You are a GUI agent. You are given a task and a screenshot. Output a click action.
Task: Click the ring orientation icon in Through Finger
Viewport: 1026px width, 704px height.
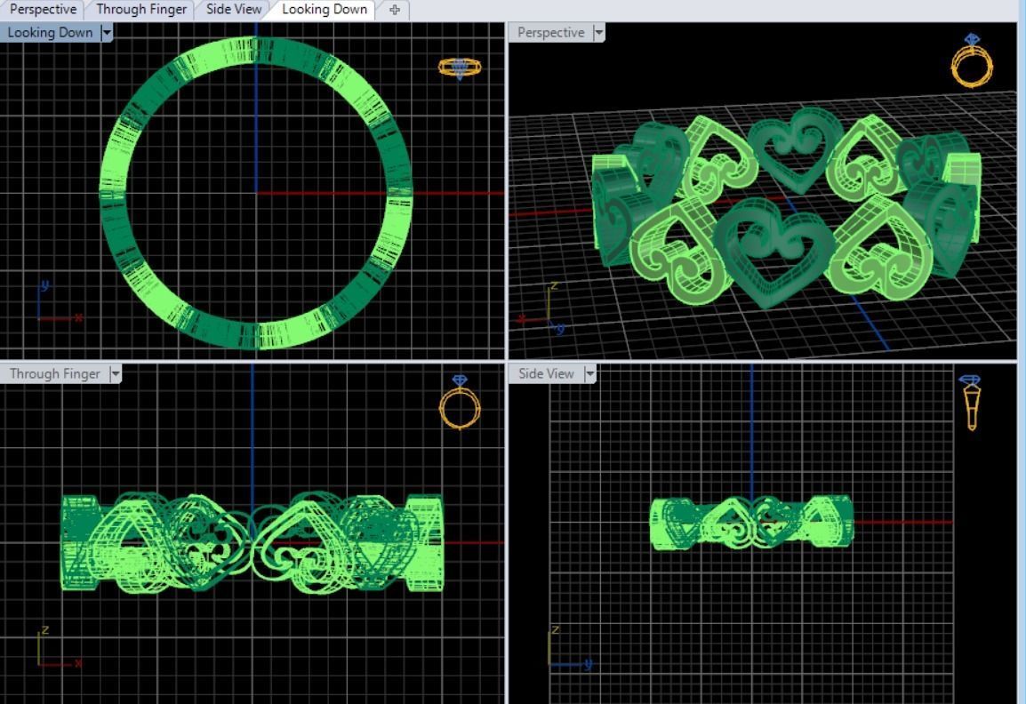click(x=460, y=402)
